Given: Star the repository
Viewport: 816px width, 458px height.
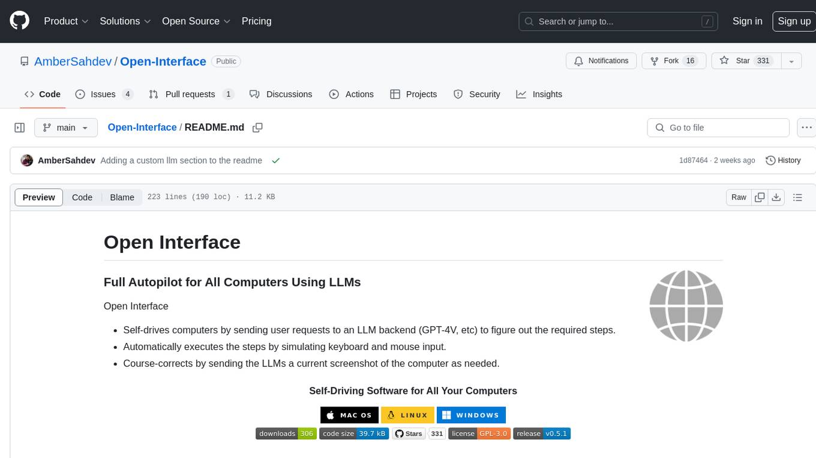Looking at the screenshot, I should (746, 61).
